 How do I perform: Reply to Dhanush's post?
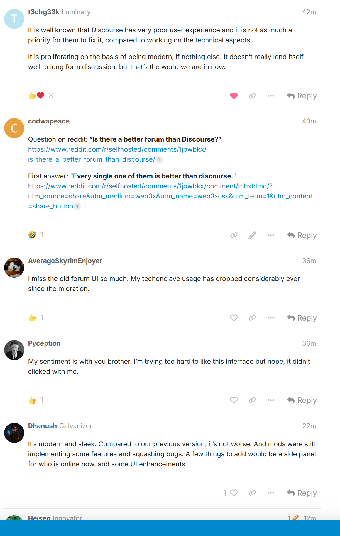click(302, 493)
